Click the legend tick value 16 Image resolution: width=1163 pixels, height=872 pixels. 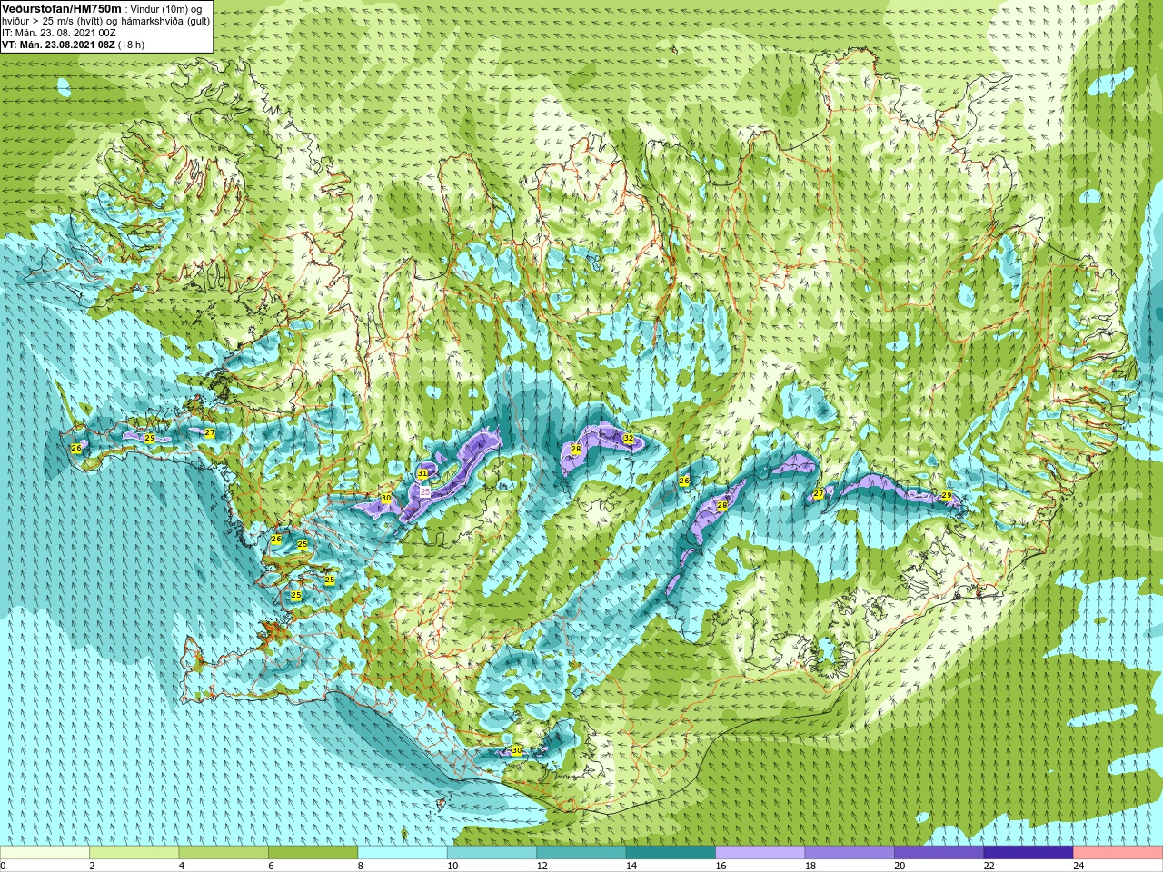point(721,866)
